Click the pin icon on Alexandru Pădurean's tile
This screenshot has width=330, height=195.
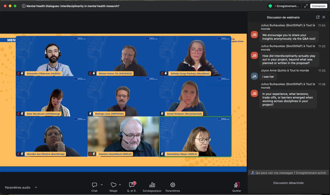(22, 74)
